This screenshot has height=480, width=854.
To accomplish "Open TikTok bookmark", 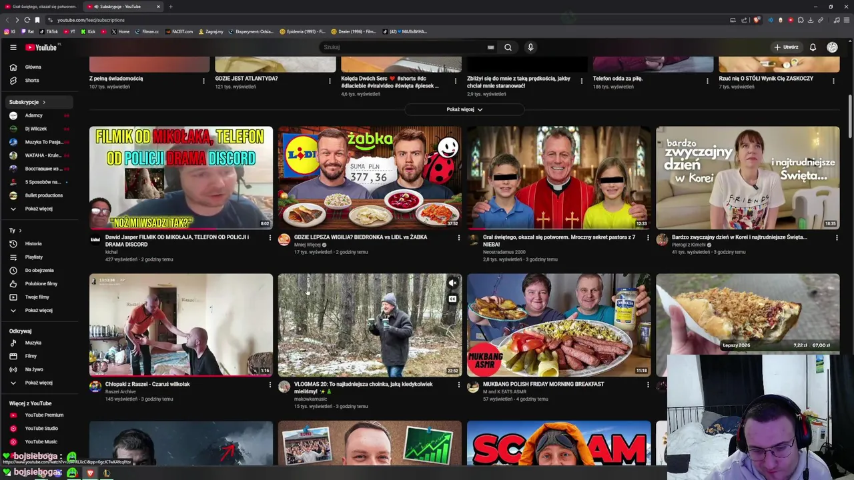I will (49, 31).
